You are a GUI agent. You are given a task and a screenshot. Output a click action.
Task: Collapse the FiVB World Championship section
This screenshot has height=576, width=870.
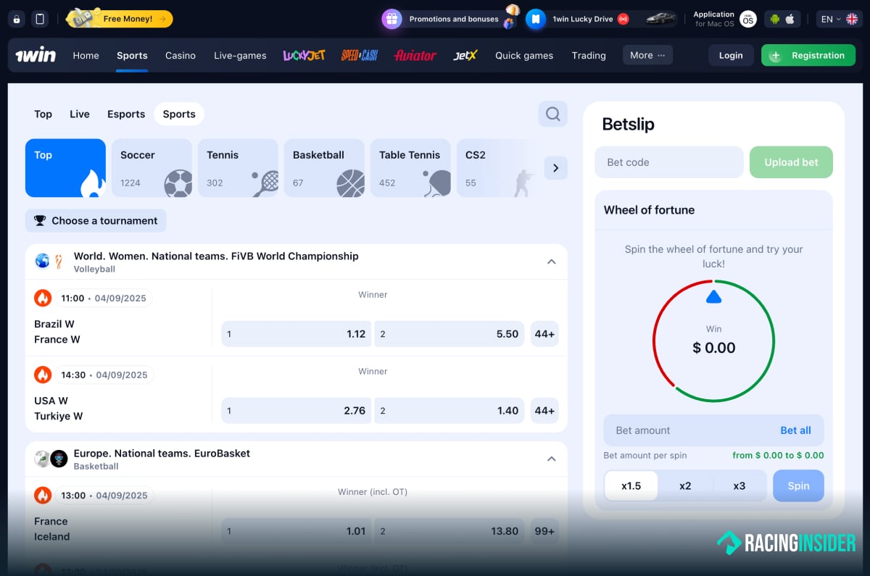552,262
